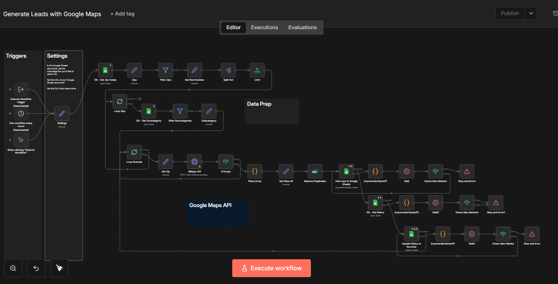Viewport: 558px width, 284px height.
Task: Click the Execute workflow button
Action: (x=271, y=268)
